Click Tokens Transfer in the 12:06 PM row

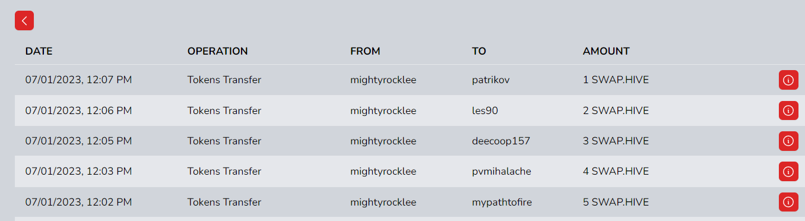click(224, 110)
